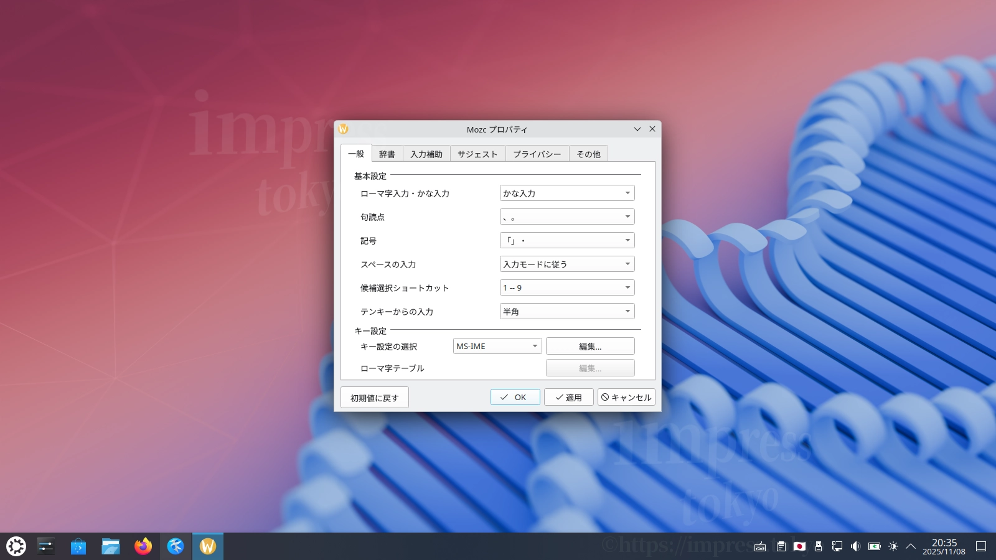Open the clipboard tray icon
Image resolution: width=996 pixels, height=560 pixels.
(x=781, y=546)
